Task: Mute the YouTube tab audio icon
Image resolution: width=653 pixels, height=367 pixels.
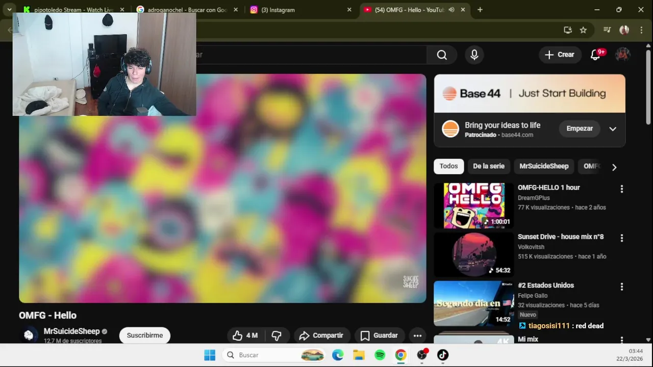Action: click(x=451, y=10)
